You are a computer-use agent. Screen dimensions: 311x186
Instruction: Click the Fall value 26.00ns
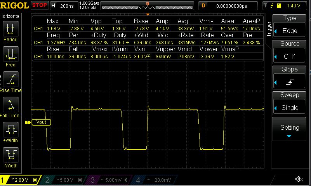pos(77,57)
